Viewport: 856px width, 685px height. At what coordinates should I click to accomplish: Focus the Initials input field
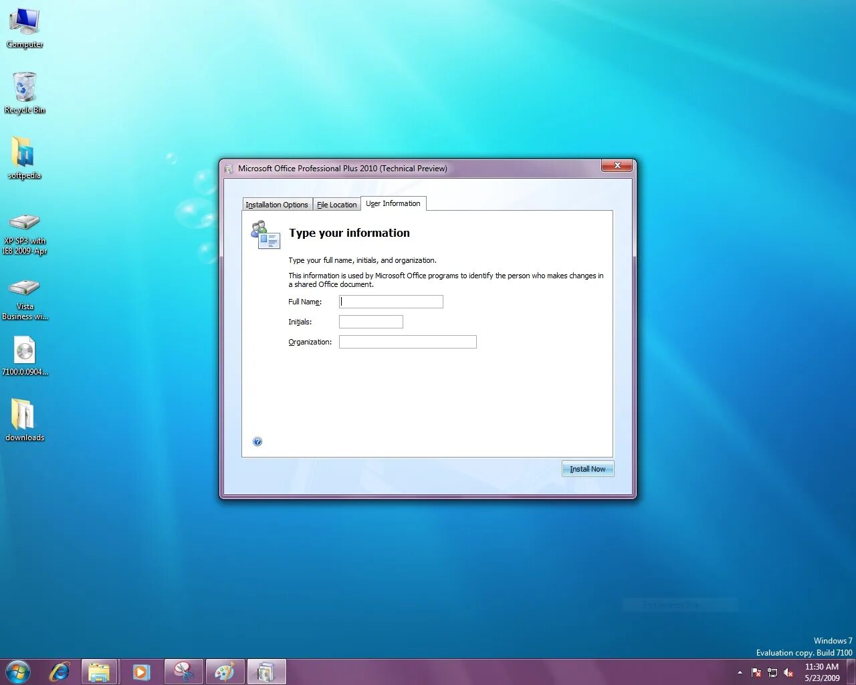pos(371,322)
